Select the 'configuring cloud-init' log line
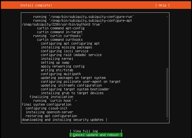 point(46,108)
